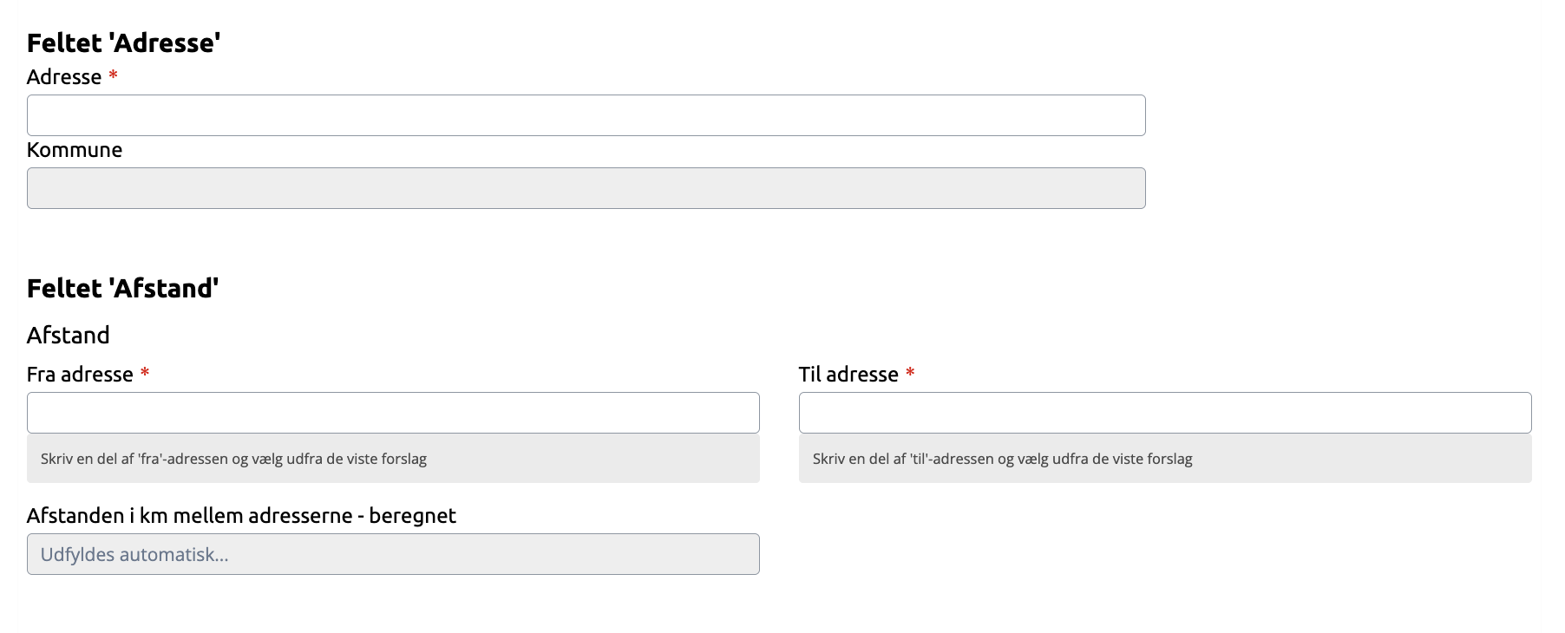This screenshot has height=633, width=1565.
Task: Click inside the gray hint box under Fra adresse
Action: [x=393, y=458]
